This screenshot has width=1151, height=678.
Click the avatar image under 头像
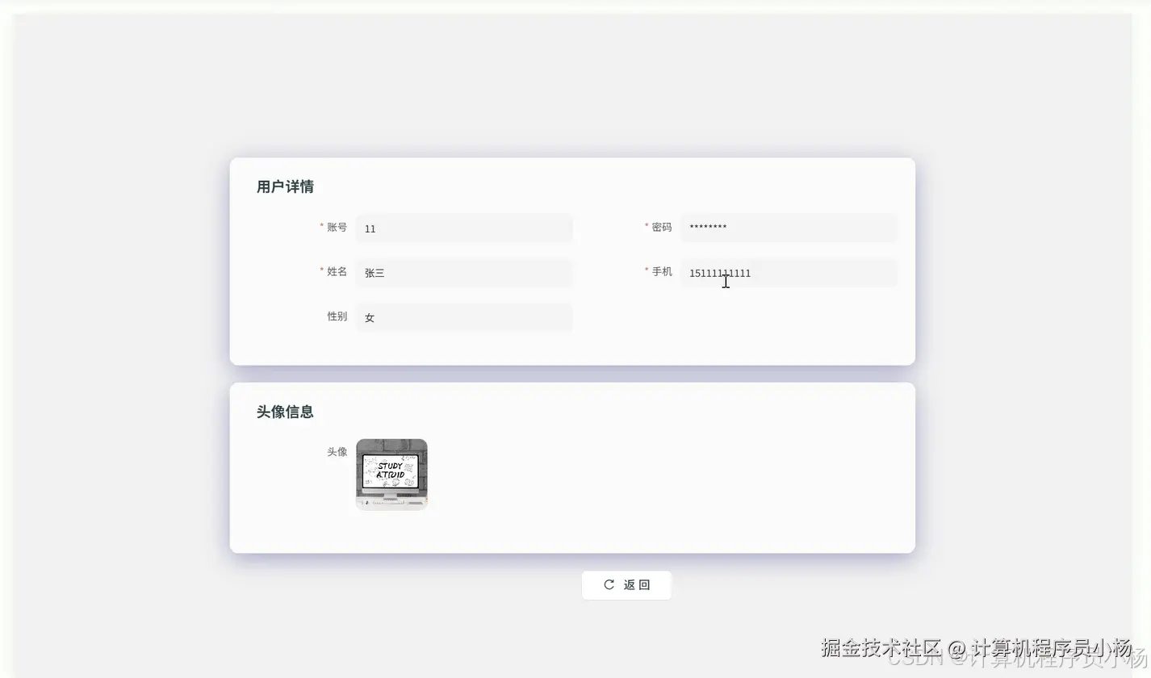pyautogui.click(x=391, y=475)
